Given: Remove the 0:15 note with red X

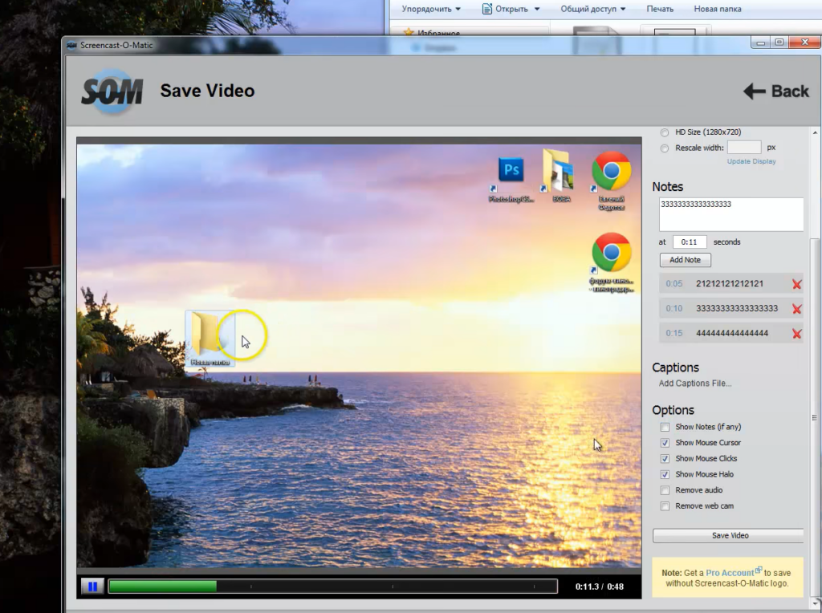Looking at the screenshot, I should [796, 334].
